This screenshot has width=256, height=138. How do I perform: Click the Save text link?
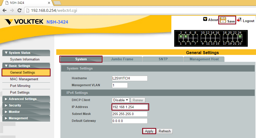(x=231, y=21)
